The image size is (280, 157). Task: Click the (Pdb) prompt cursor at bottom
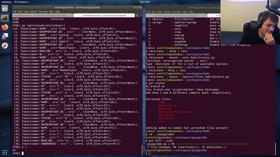pos(23,153)
